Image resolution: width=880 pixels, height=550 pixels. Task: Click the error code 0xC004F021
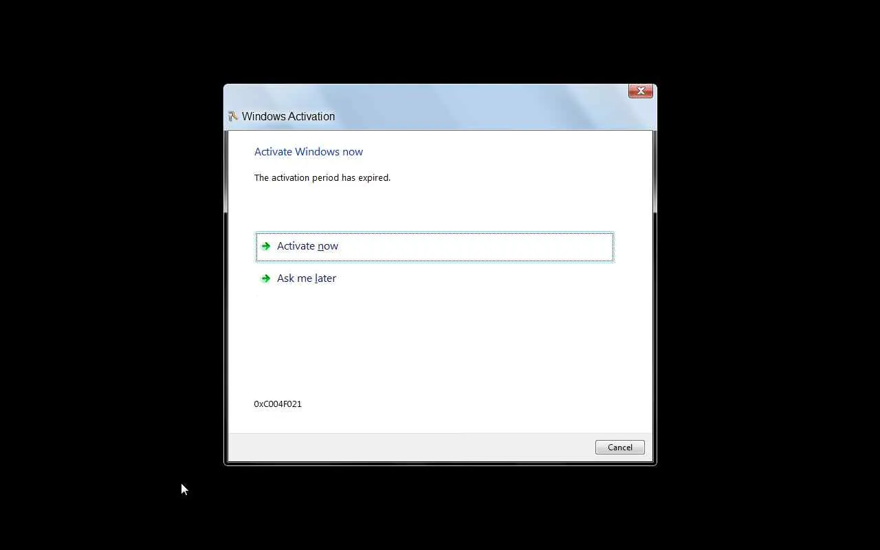pos(278,404)
